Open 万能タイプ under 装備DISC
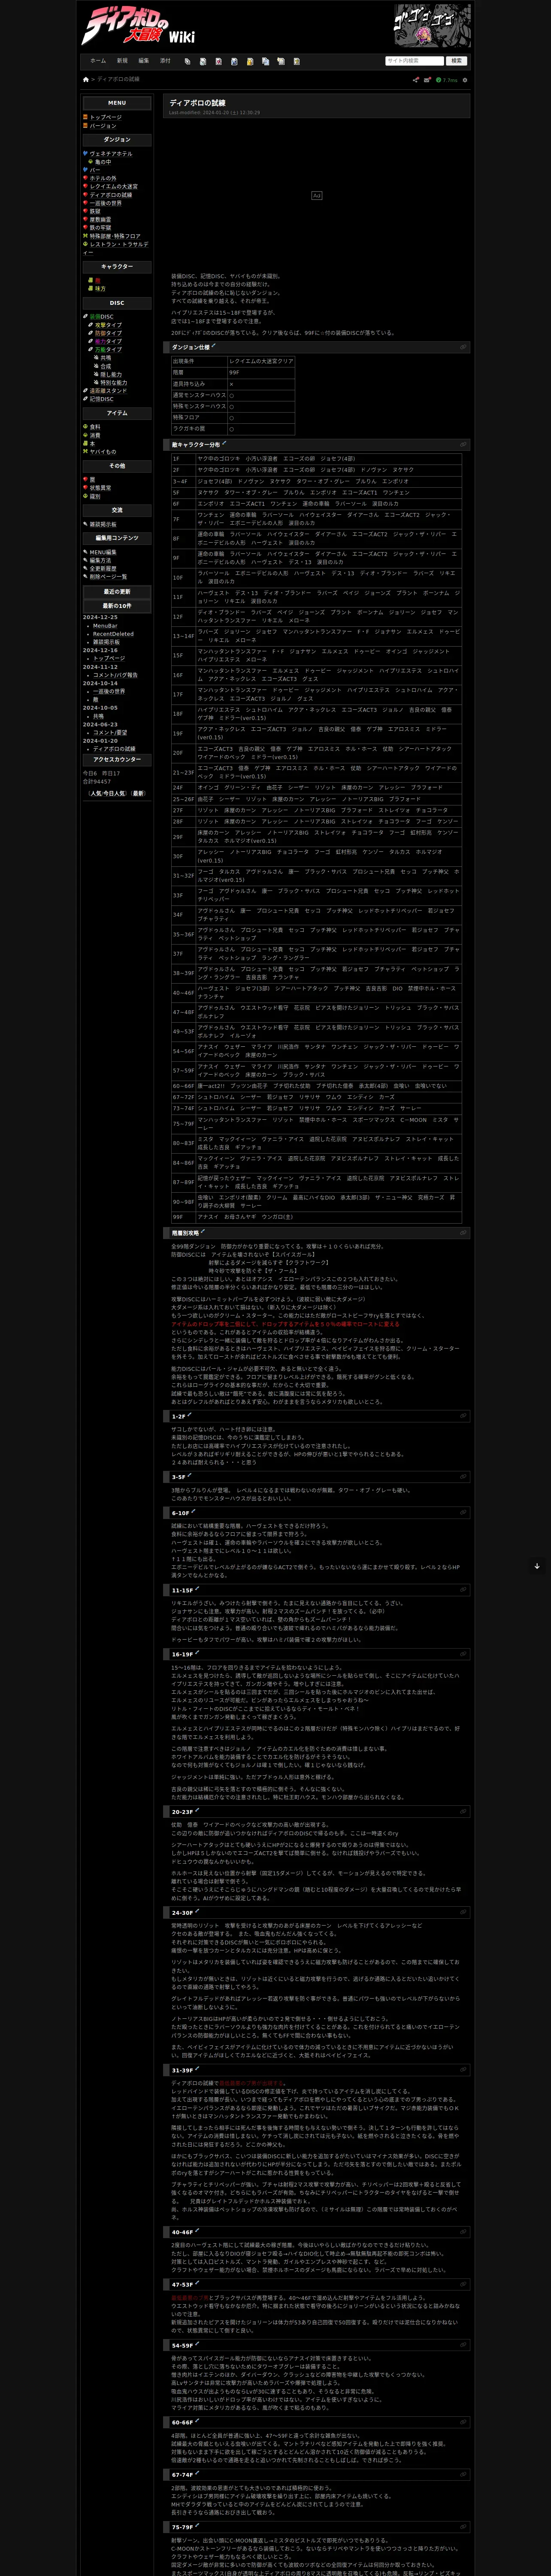The height and width of the screenshot is (2576, 551). [108, 350]
